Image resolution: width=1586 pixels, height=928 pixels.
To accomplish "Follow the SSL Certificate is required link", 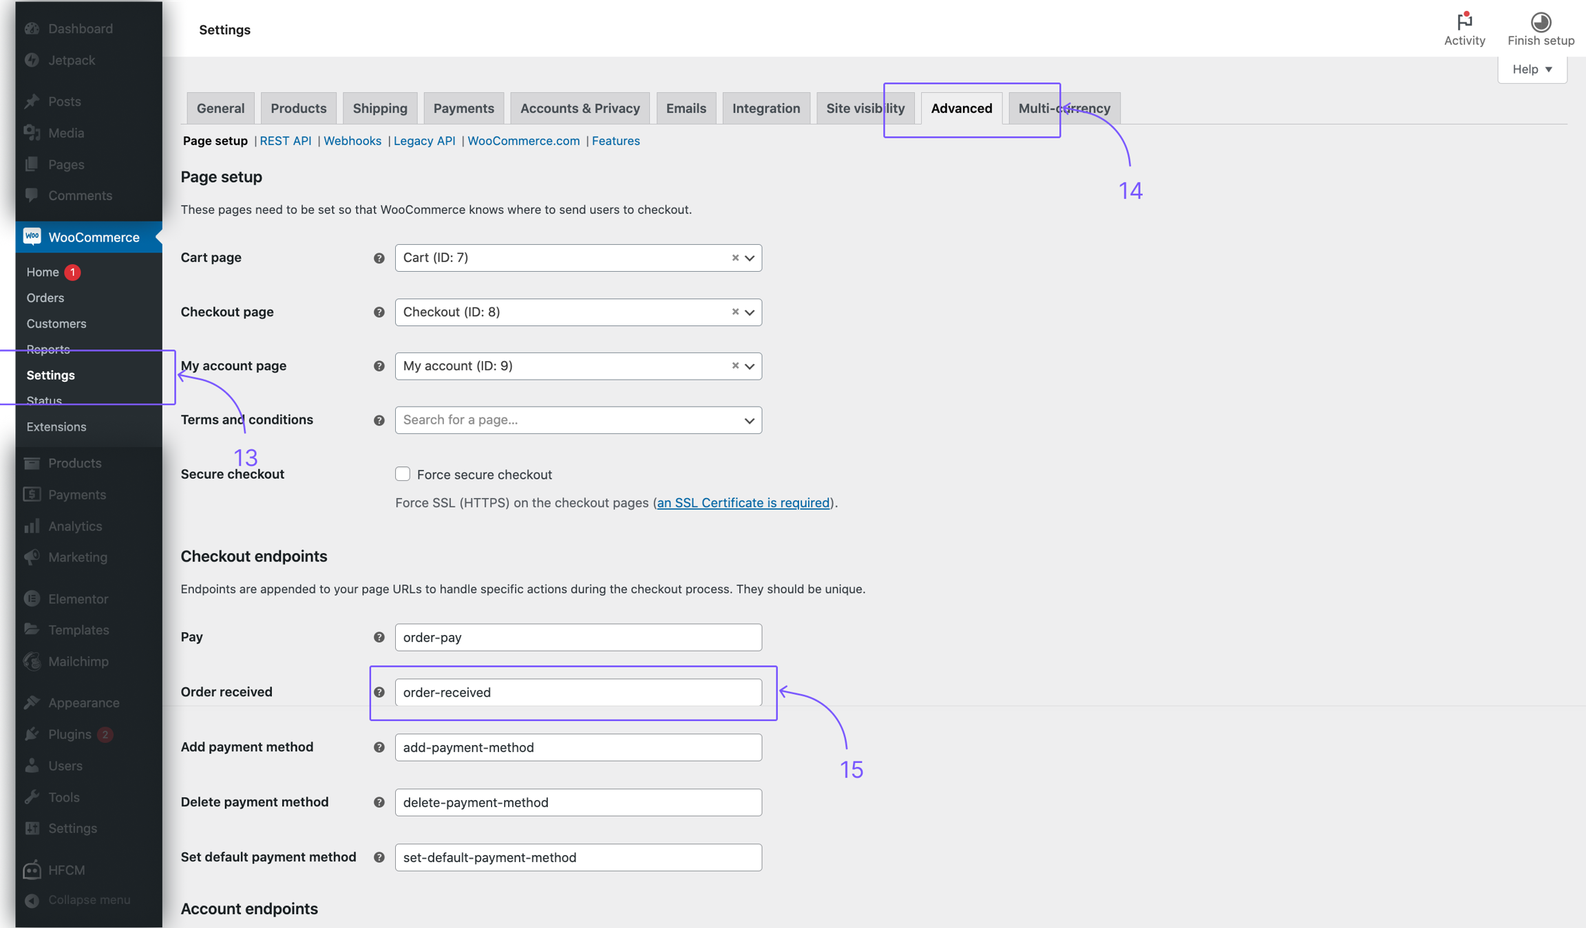I will tap(743, 502).
